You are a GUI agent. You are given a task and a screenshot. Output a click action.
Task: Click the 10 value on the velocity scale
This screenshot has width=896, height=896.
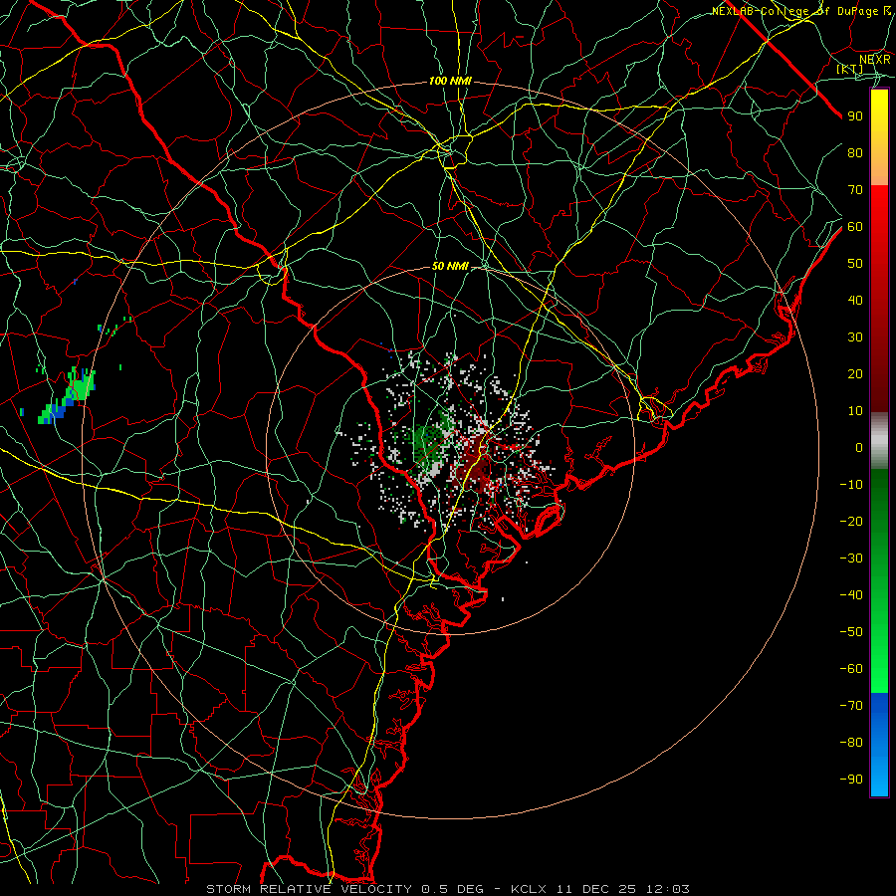[855, 411]
